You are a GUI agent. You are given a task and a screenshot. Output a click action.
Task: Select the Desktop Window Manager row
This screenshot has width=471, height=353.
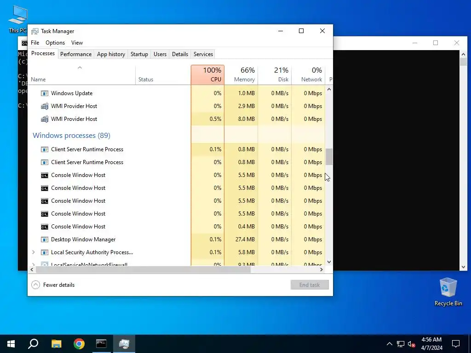coord(176,239)
